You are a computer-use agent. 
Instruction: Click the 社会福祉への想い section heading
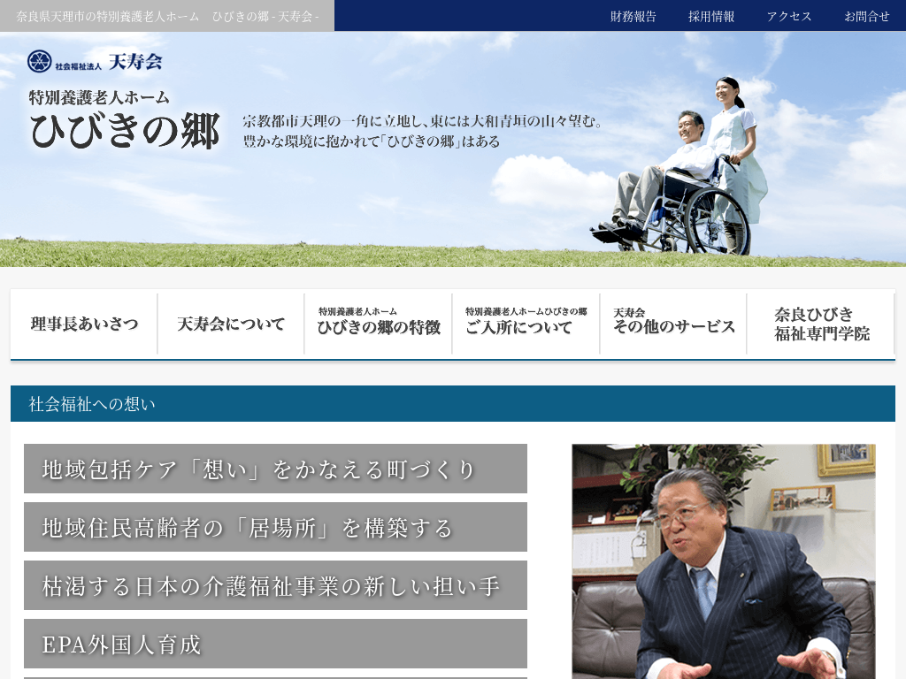click(x=92, y=403)
